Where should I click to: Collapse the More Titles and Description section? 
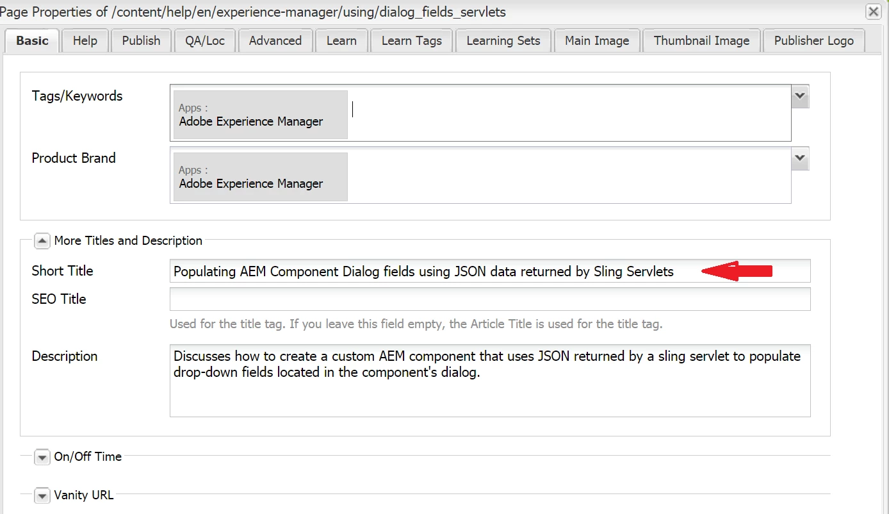(42, 241)
